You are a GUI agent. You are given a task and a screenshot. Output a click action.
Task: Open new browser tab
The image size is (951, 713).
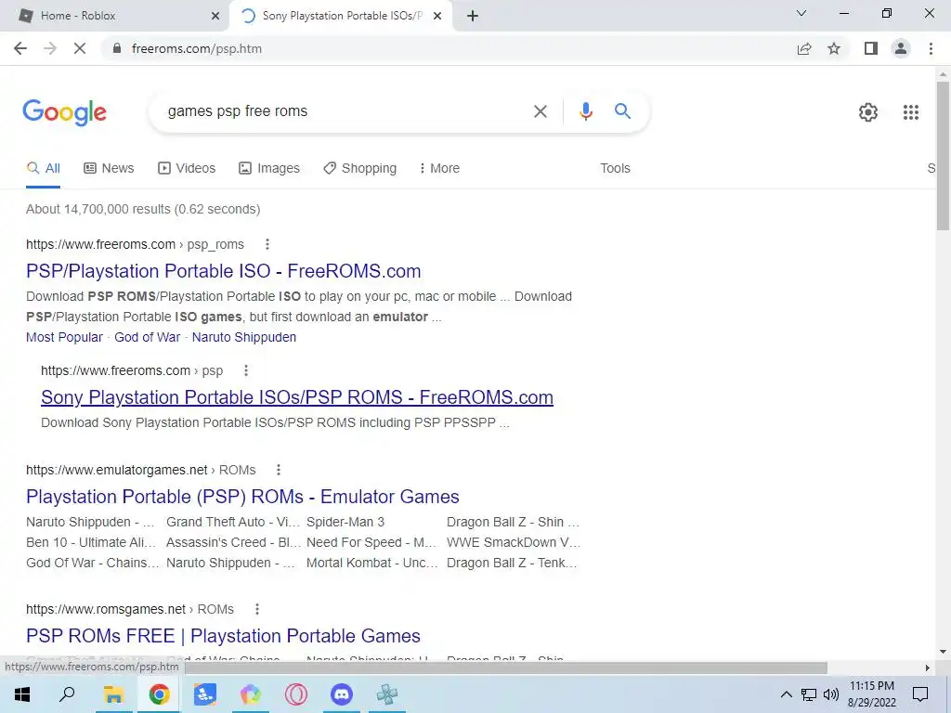[473, 16]
